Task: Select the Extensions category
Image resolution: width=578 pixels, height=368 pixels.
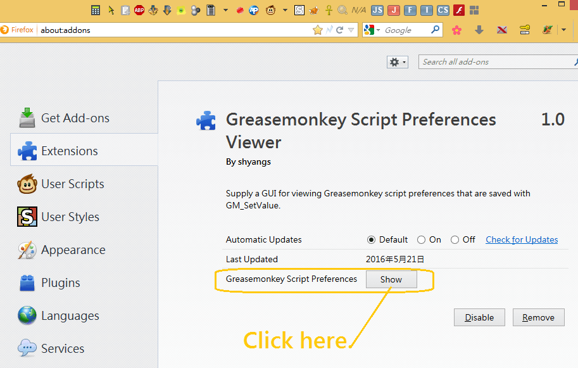Action: (x=84, y=151)
